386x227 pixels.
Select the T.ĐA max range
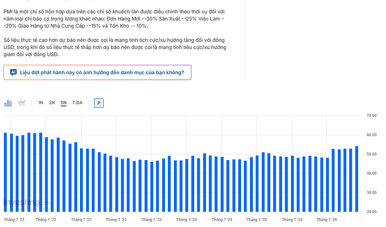coord(77,103)
